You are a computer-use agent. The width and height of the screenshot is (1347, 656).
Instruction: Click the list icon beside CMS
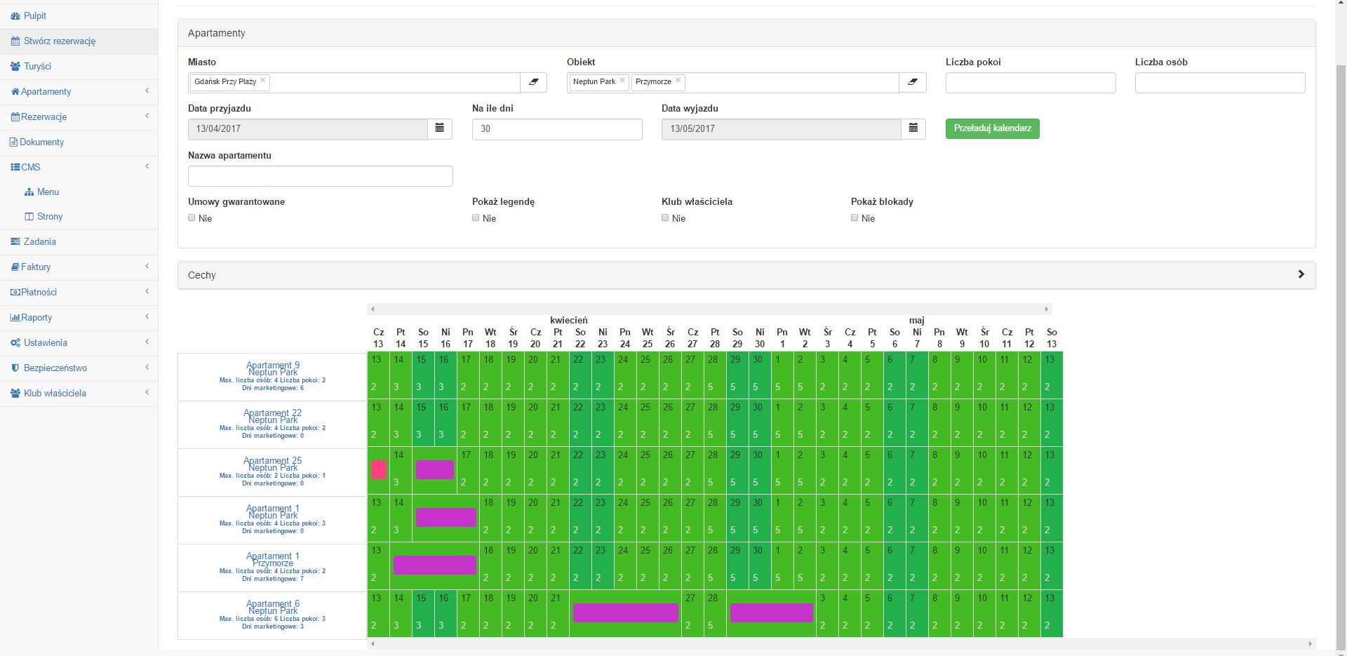(15, 167)
